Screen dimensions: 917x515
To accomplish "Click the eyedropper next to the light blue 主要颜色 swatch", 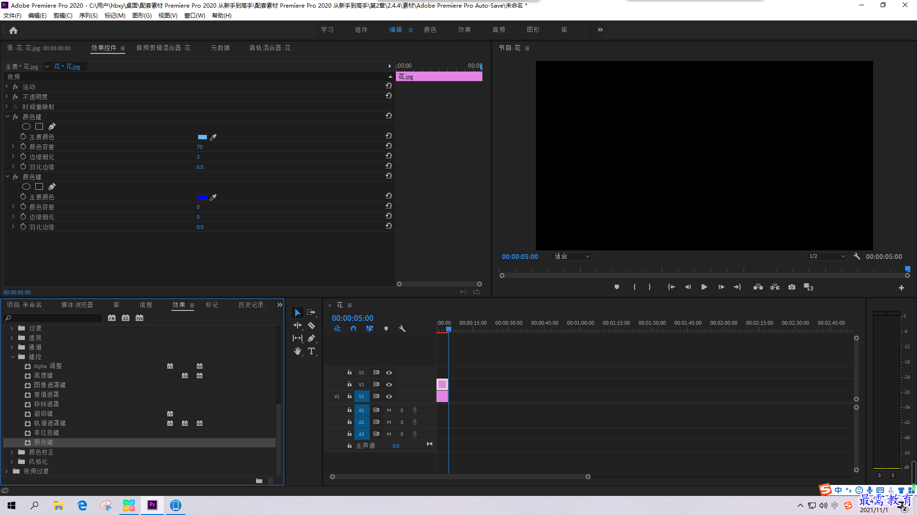I will 213,137.
